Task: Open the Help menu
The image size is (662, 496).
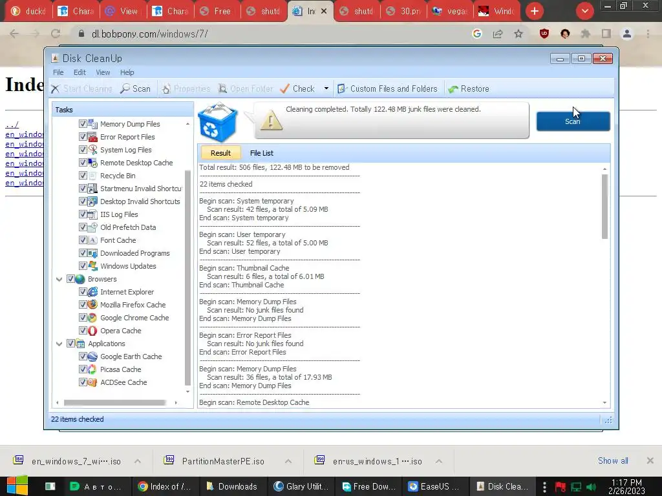Action: click(x=127, y=72)
